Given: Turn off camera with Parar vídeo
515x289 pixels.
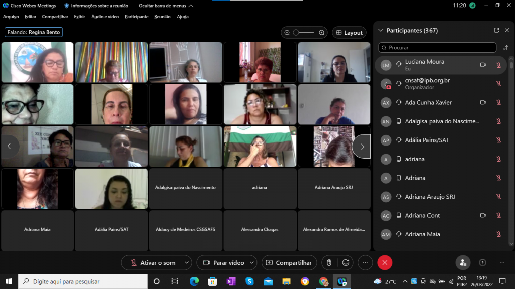Looking at the screenshot, I should click(x=223, y=262).
